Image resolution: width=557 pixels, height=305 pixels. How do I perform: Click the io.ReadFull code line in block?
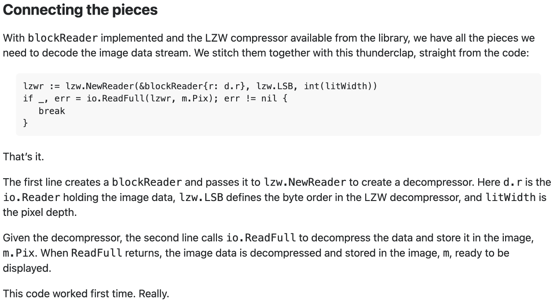click(x=155, y=98)
